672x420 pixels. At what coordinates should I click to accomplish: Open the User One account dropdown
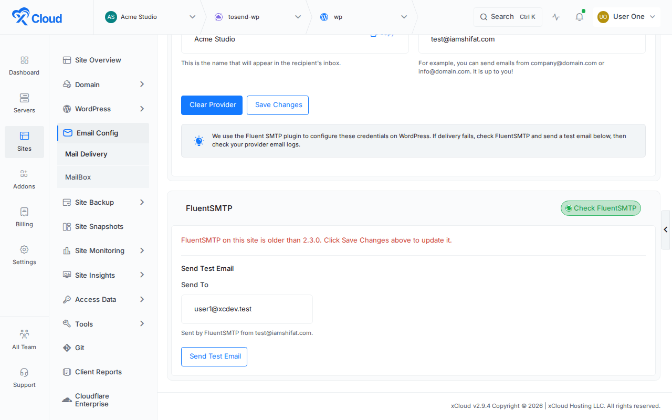click(x=627, y=17)
